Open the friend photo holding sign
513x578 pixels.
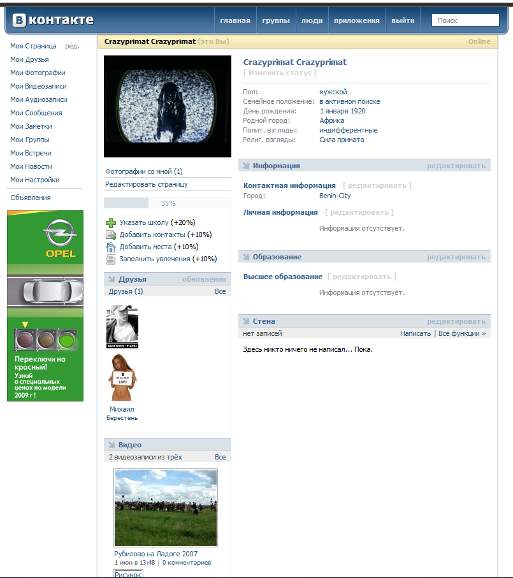point(122,377)
